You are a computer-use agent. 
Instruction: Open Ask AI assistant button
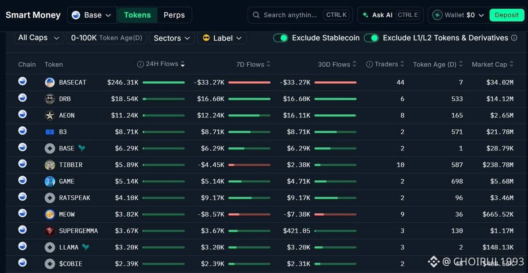point(390,15)
